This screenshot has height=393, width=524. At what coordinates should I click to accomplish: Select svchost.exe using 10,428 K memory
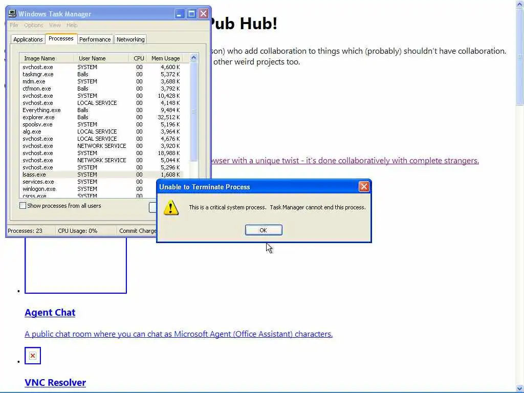click(101, 96)
